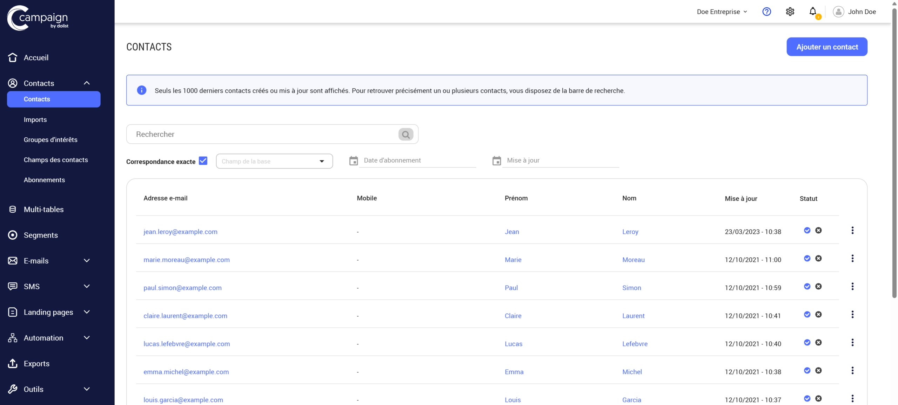Click the Lefebvre last name link
This screenshot has width=898, height=405.
point(635,344)
